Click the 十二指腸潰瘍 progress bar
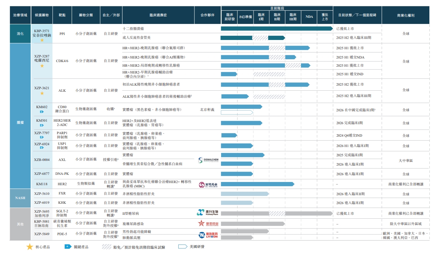The width and height of the screenshot is (439, 253). coord(276,29)
